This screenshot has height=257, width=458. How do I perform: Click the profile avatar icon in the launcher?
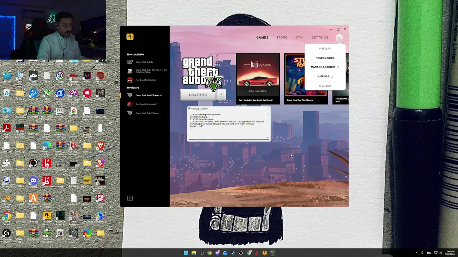(339, 37)
